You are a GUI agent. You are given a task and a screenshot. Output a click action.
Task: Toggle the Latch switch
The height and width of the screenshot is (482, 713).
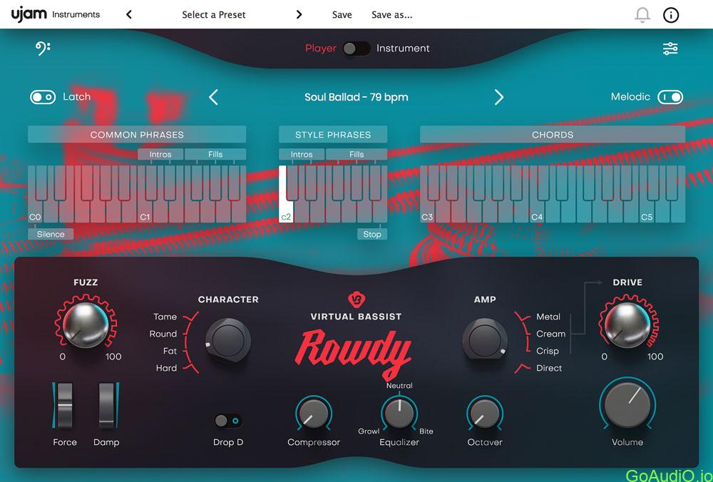tap(43, 97)
